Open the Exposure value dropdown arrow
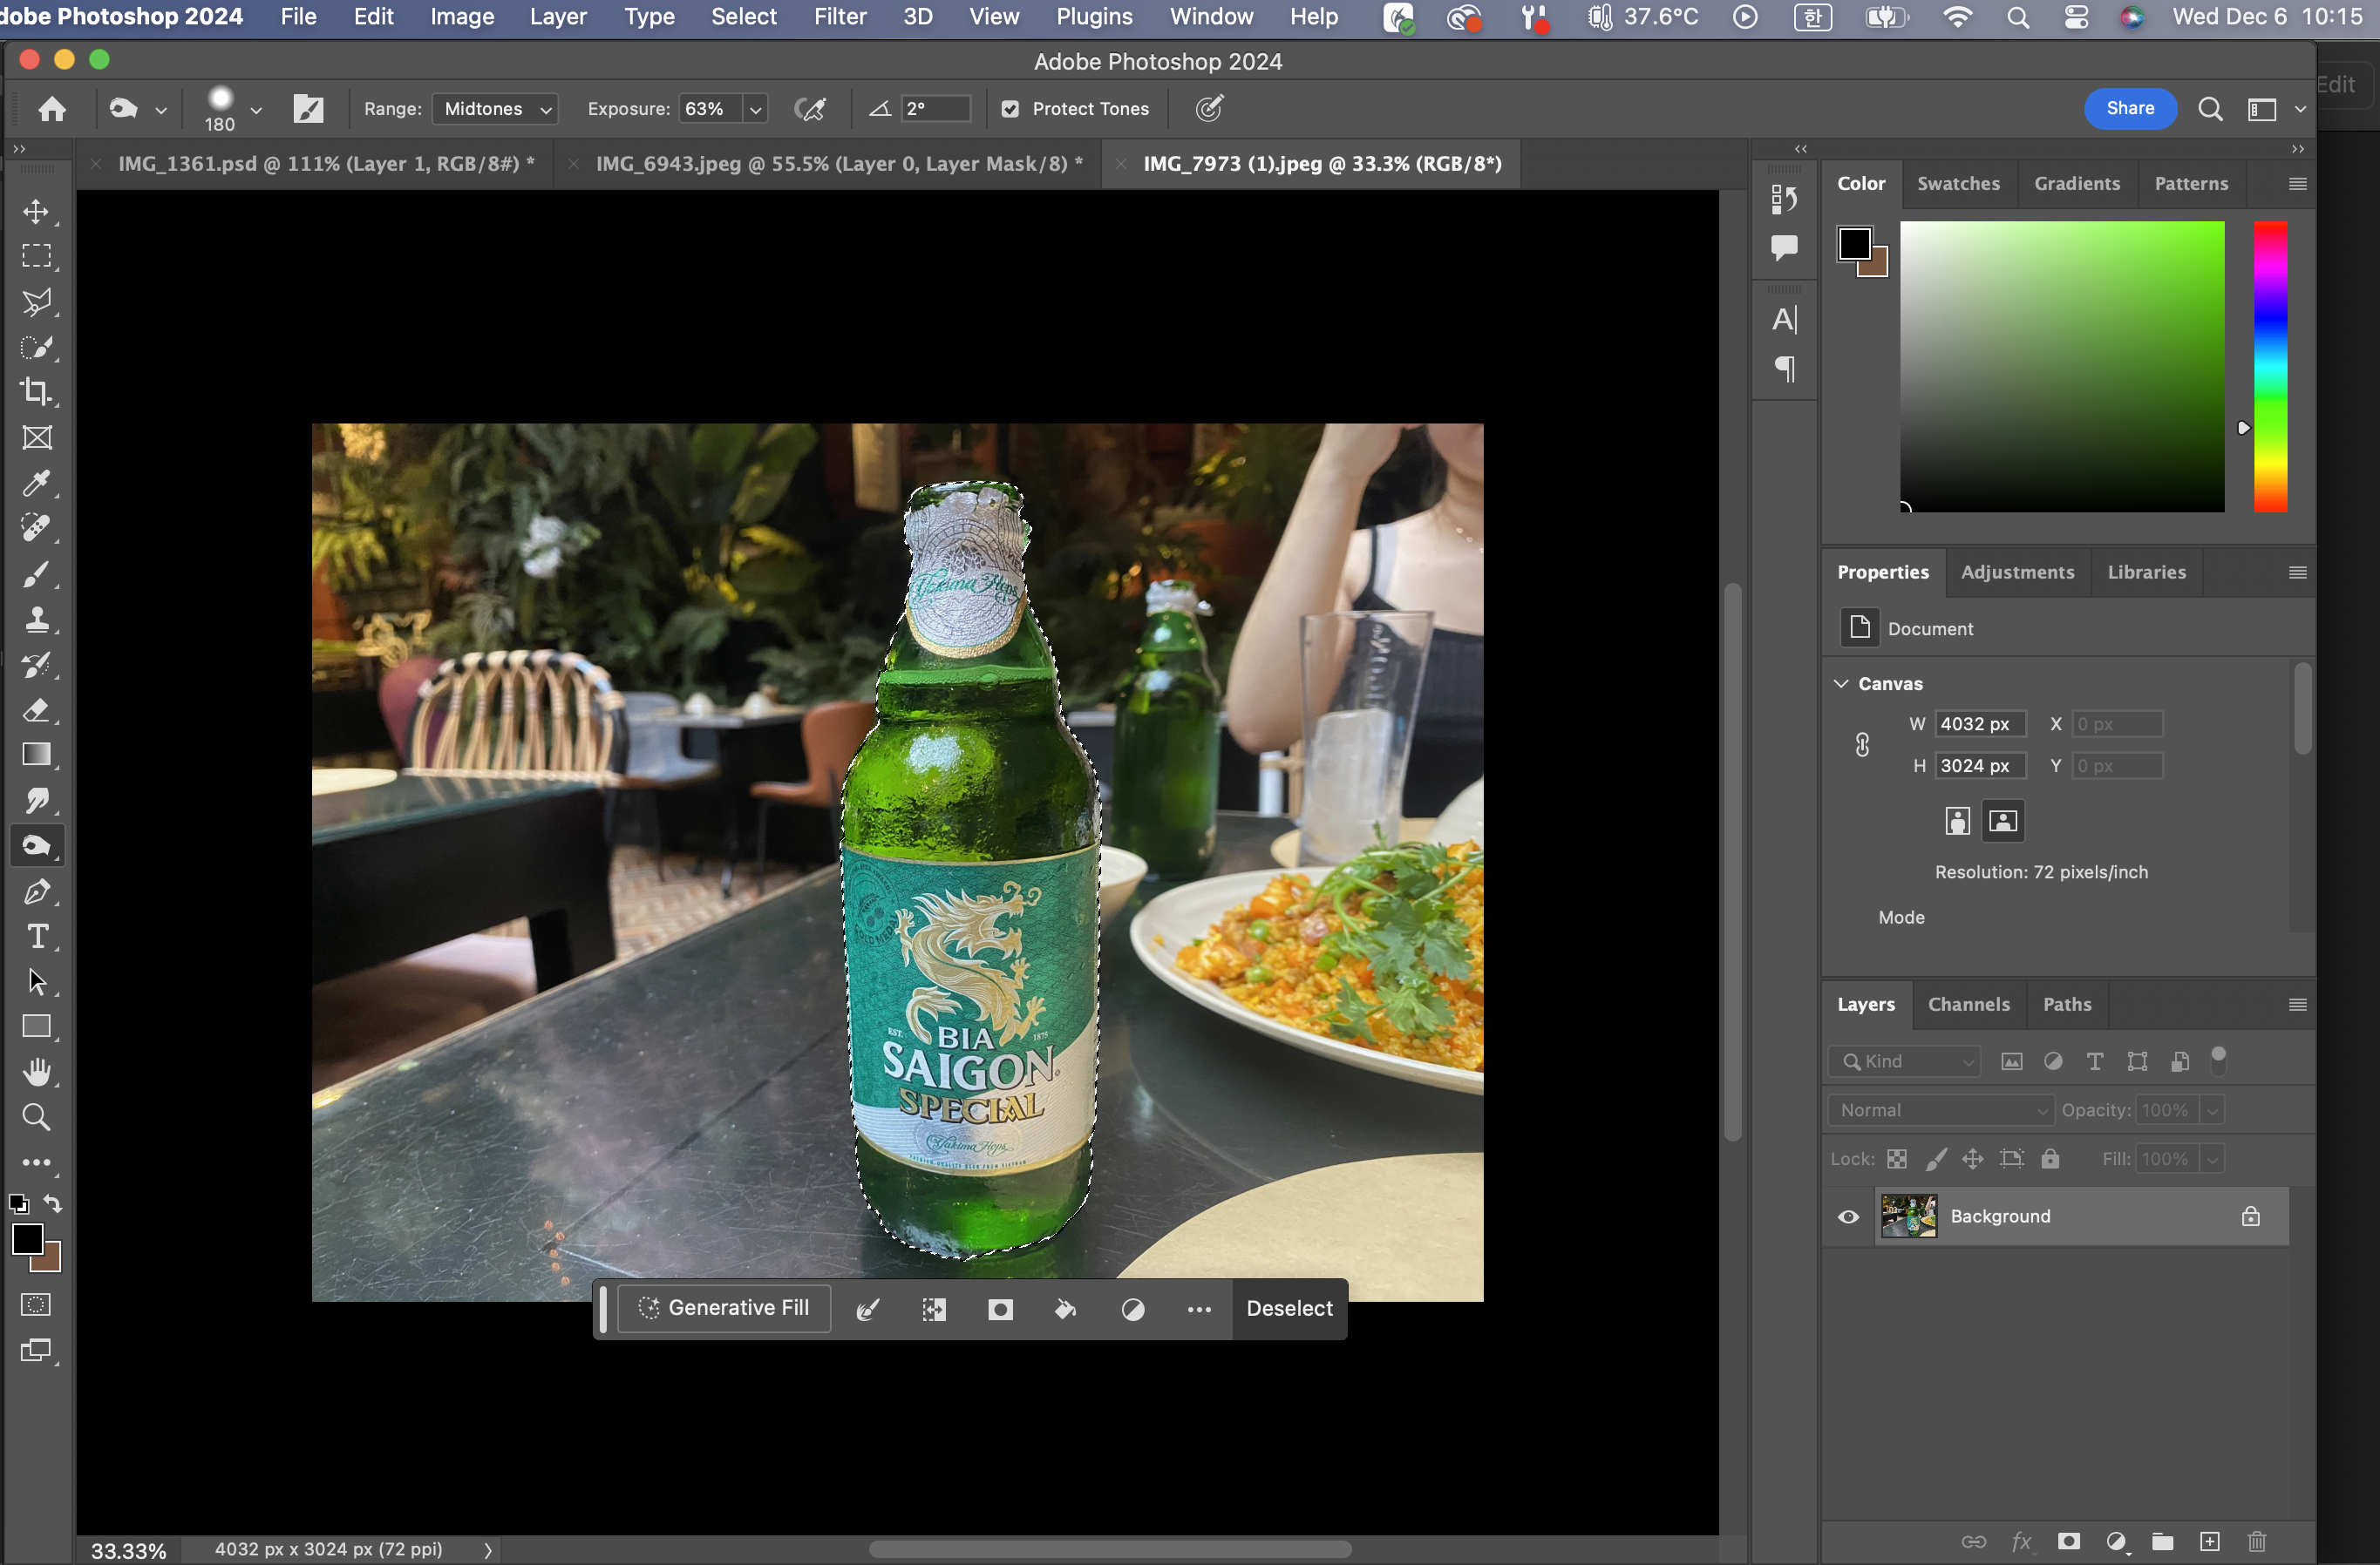The image size is (2380, 1565). point(756,109)
